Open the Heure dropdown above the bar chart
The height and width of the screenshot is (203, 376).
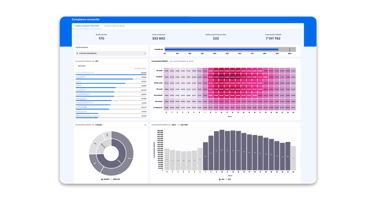tap(174, 125)
